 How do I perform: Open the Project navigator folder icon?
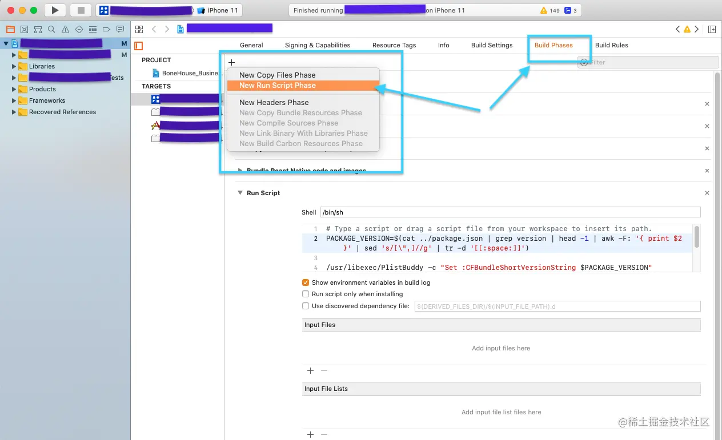[10, 29]
